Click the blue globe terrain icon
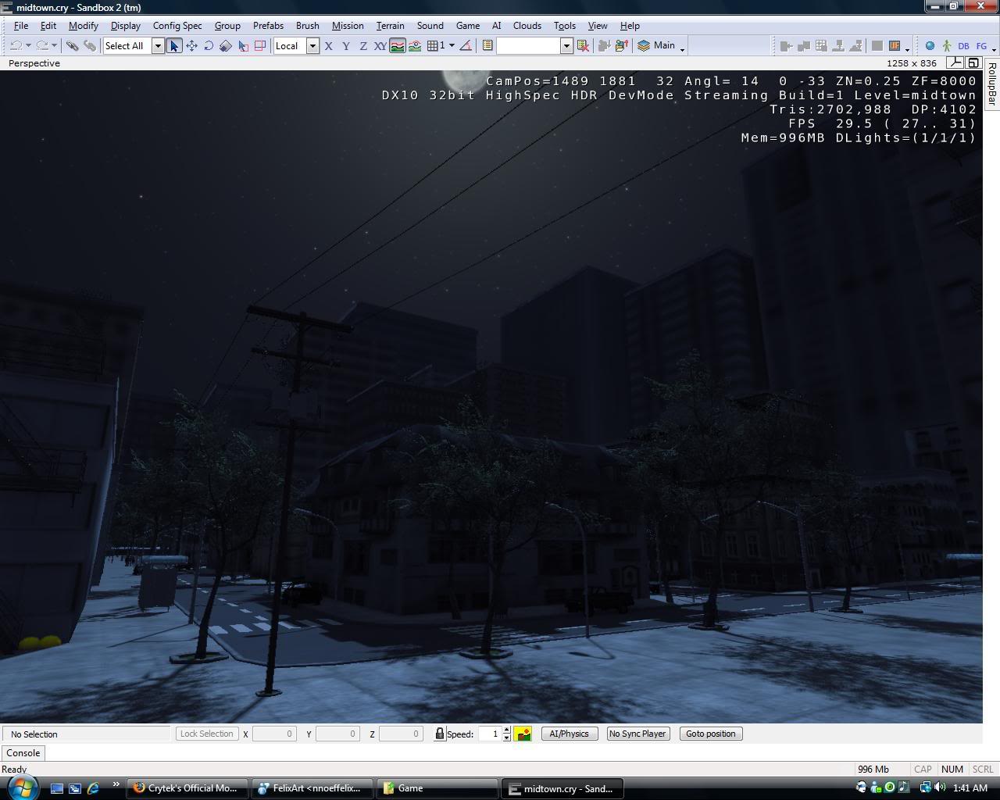The width and height of the screenshot is (1000, 800). point(930,45)
